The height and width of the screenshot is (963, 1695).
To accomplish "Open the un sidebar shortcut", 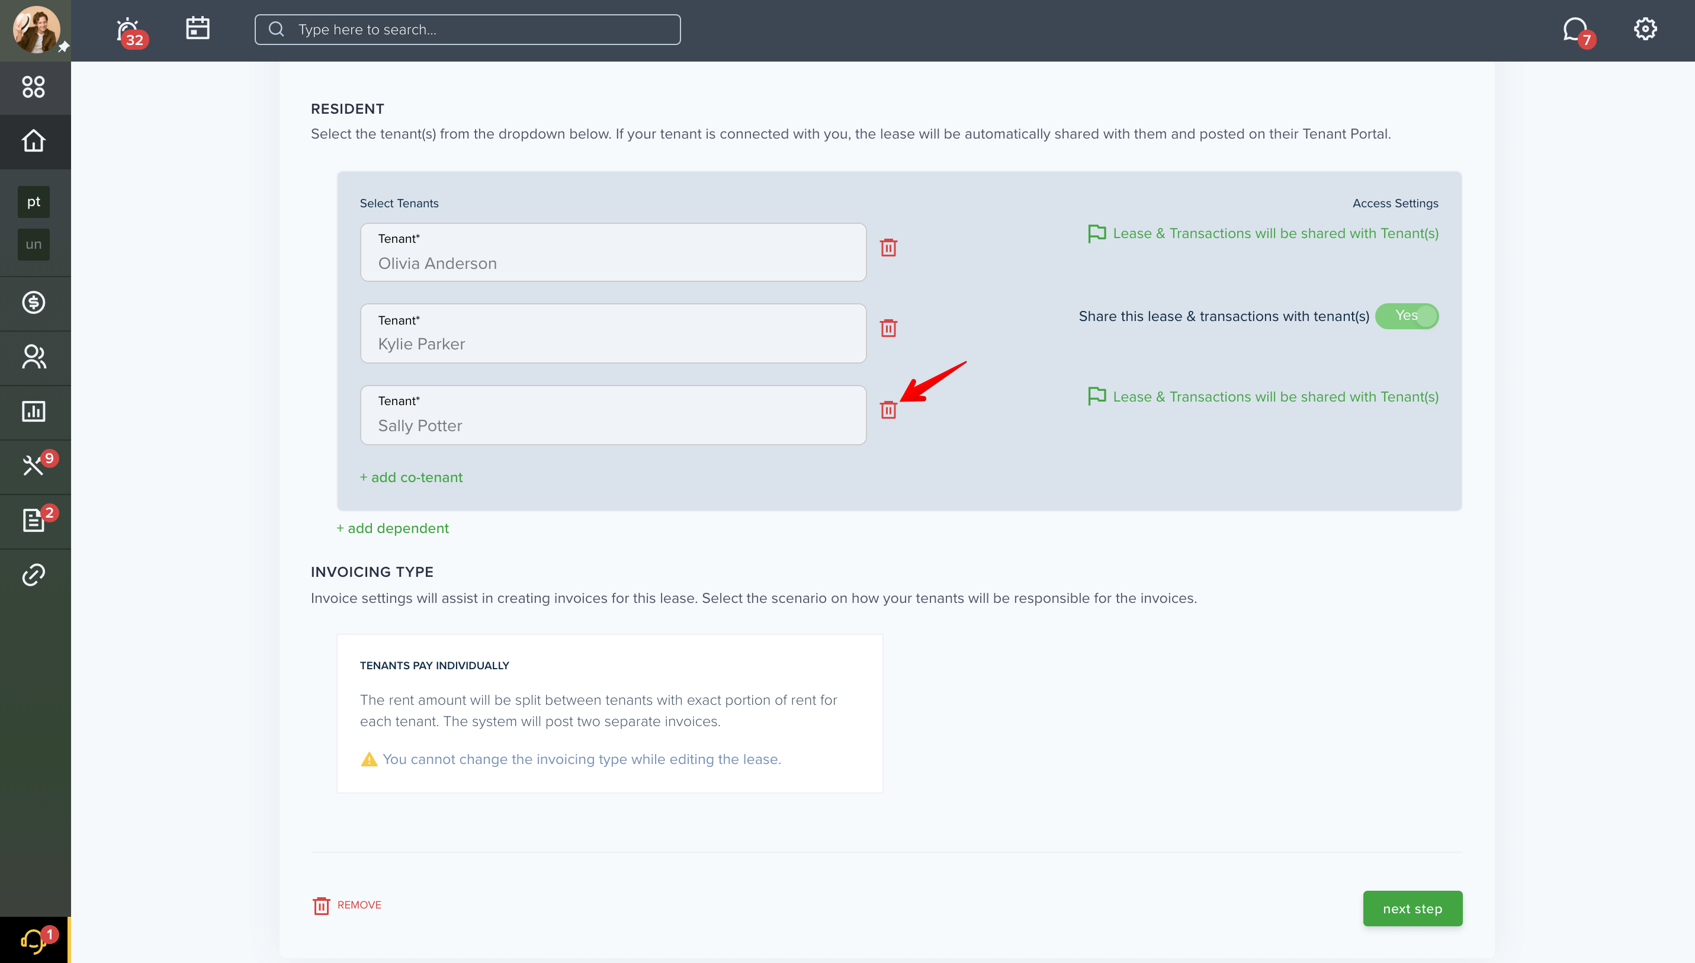I will click(34, 244).
